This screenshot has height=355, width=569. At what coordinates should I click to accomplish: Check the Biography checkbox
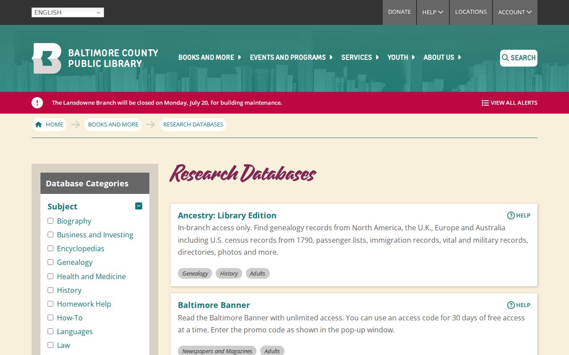[51, 221]
